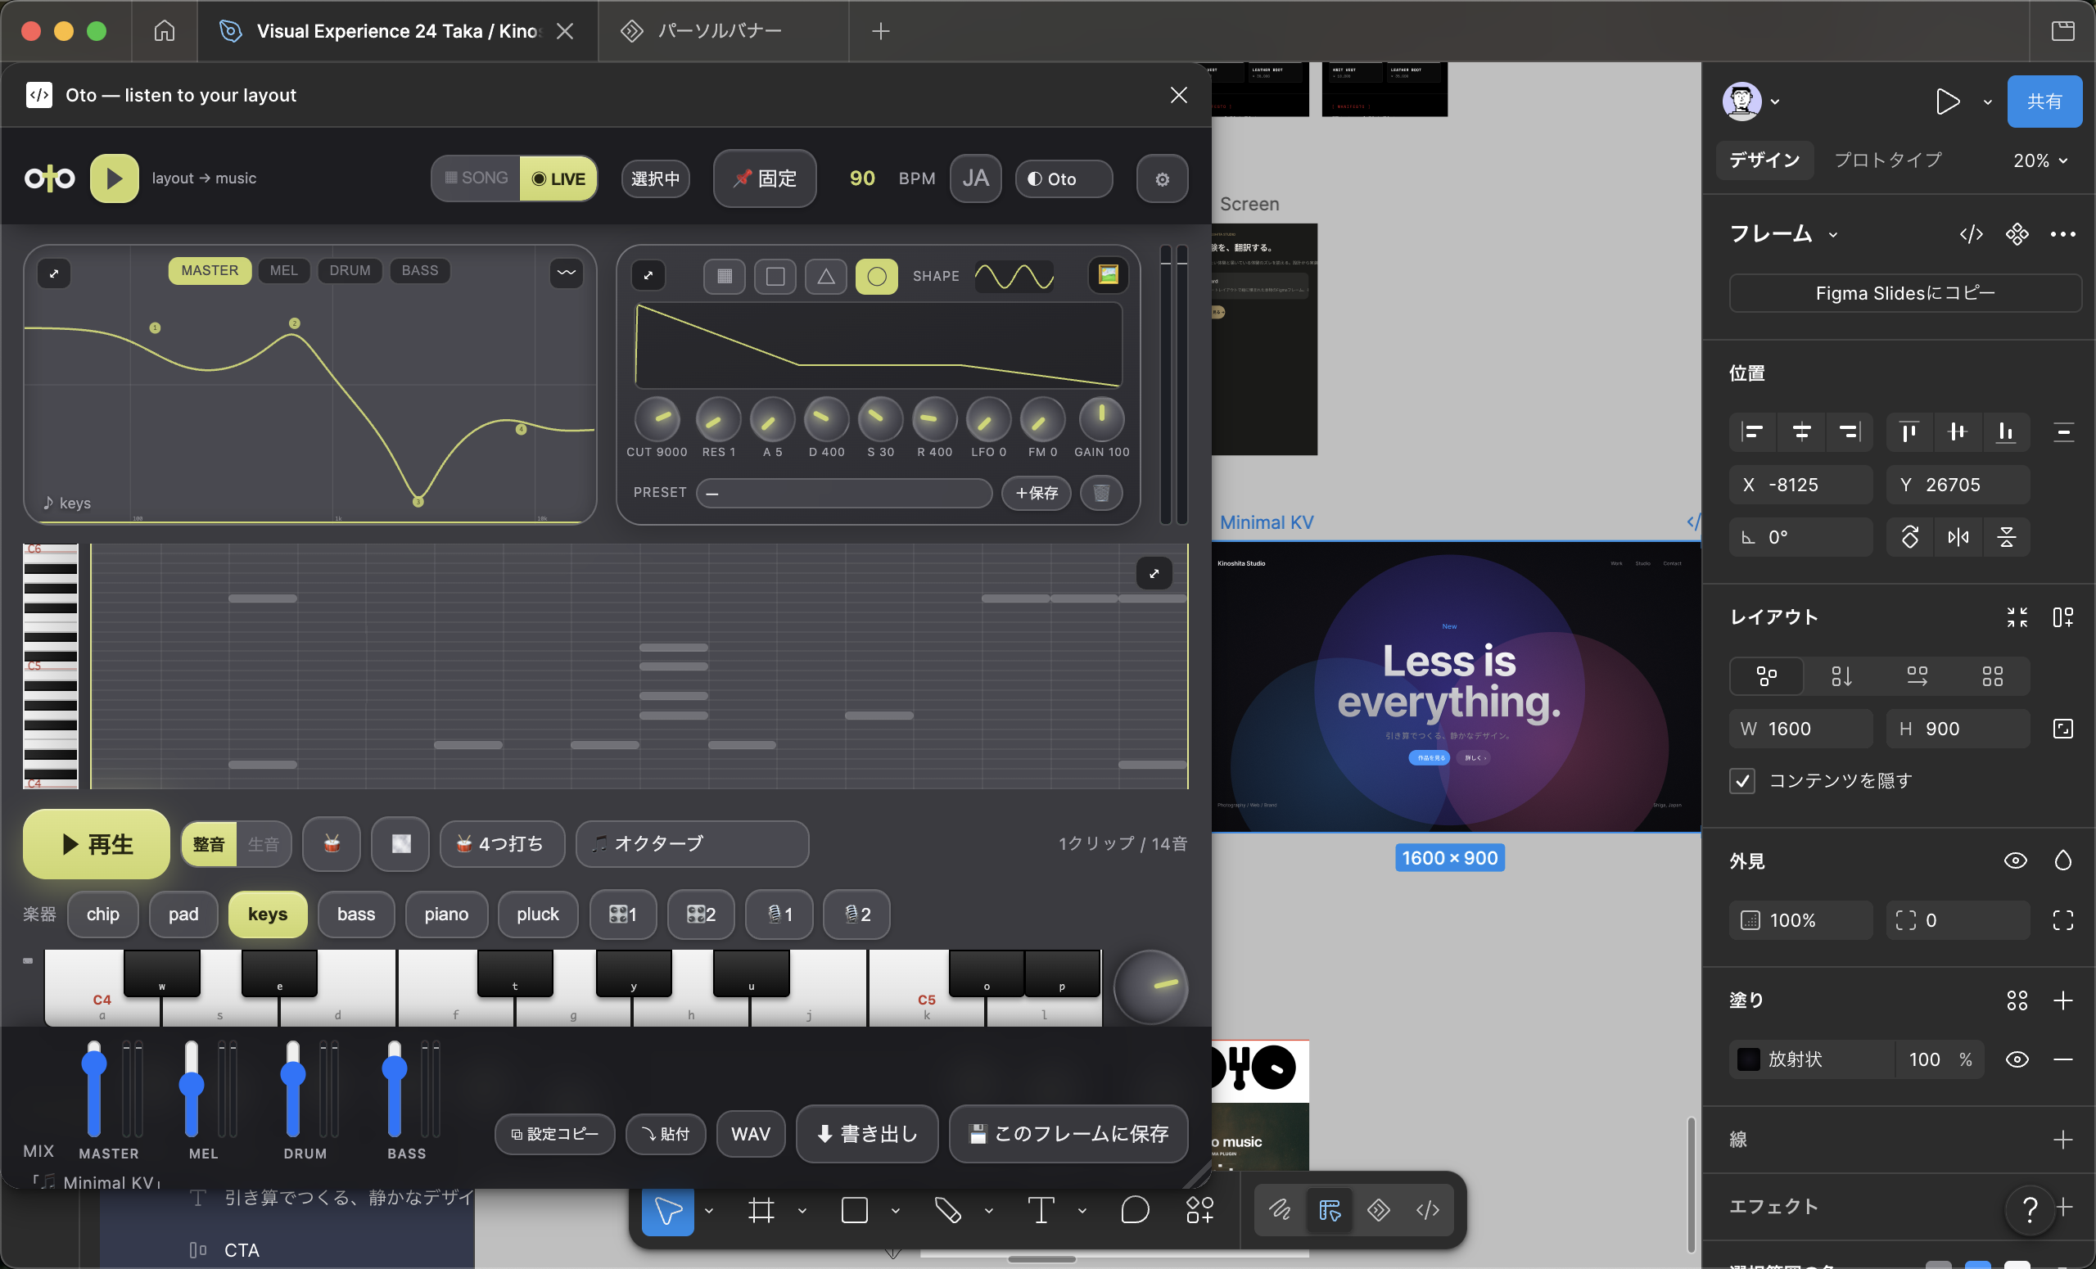Open Oto plugin settings gear

1162,178
